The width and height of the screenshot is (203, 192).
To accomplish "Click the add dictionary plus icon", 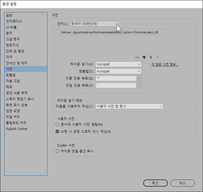I will pos(151,57).
